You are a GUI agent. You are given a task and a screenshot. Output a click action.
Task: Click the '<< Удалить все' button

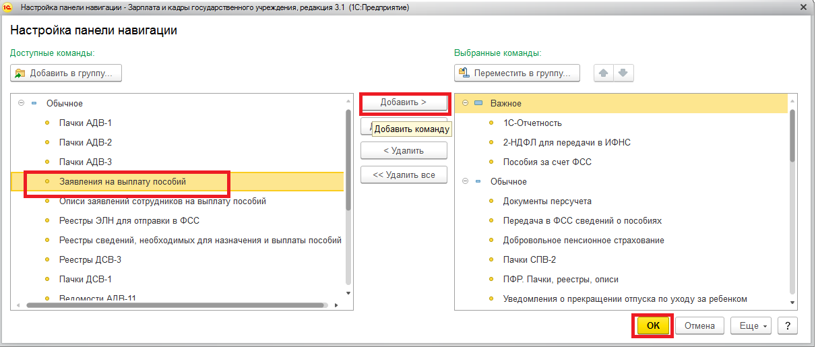[404, 175]
